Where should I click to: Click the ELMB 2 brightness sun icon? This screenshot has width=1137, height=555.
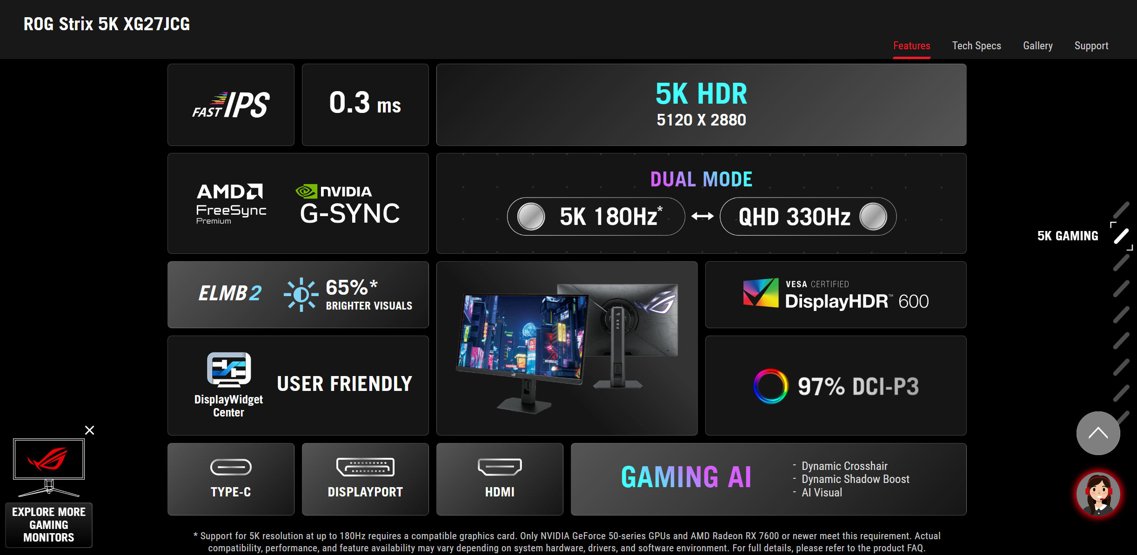(x=301, y=294)
